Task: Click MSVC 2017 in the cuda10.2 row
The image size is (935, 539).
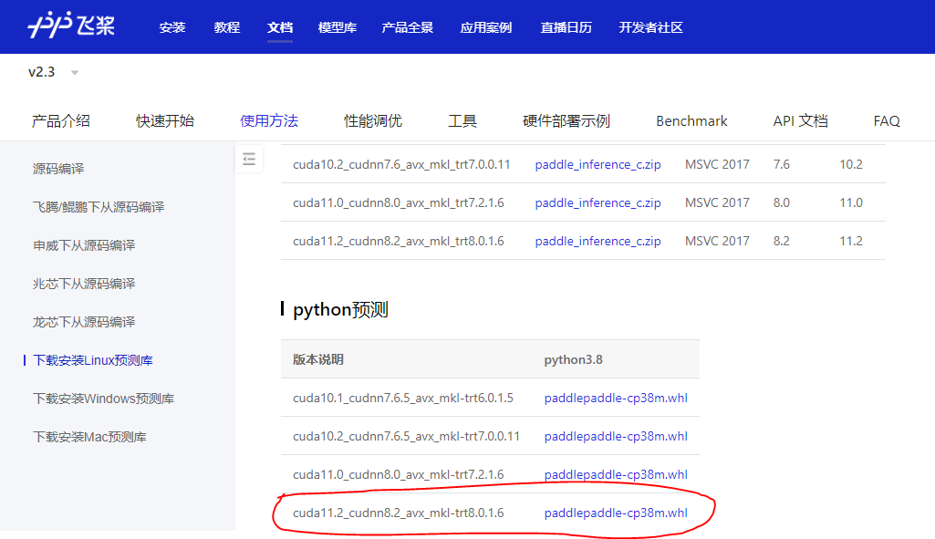Action: 717,164
